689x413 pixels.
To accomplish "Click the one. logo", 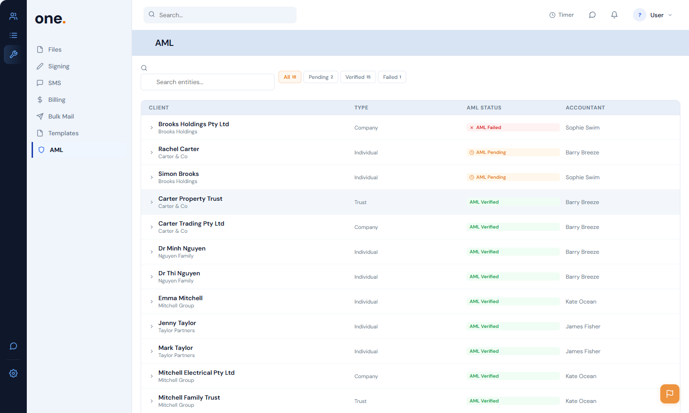I will [x=50, y=19].
